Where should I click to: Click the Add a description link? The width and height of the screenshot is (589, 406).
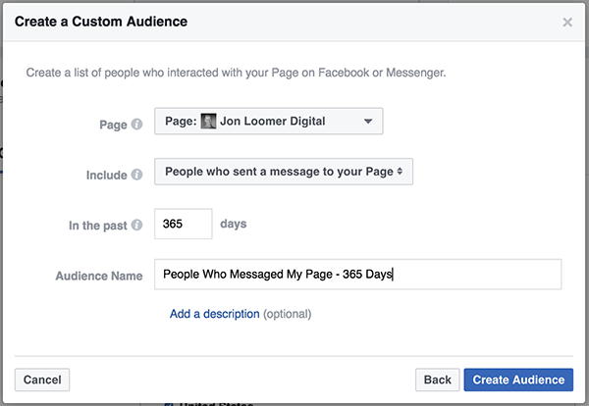(x=215, y=314)
